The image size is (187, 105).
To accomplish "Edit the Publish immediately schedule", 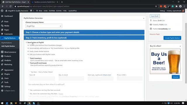I will (169, 29).
